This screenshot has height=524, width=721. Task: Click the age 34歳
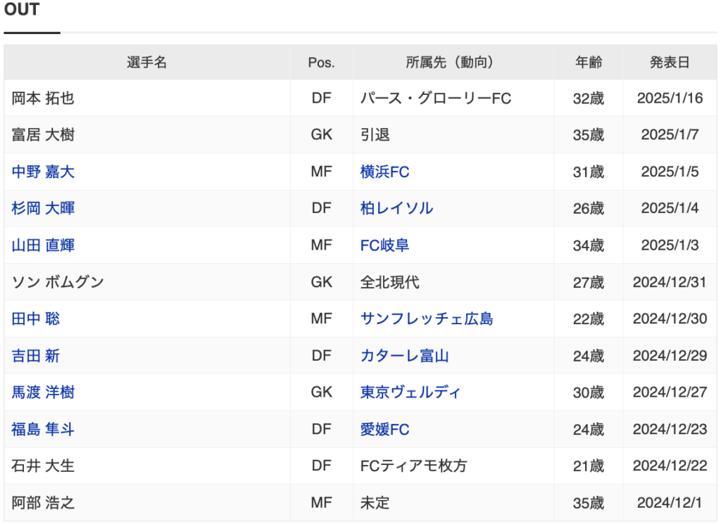point(589,245)
